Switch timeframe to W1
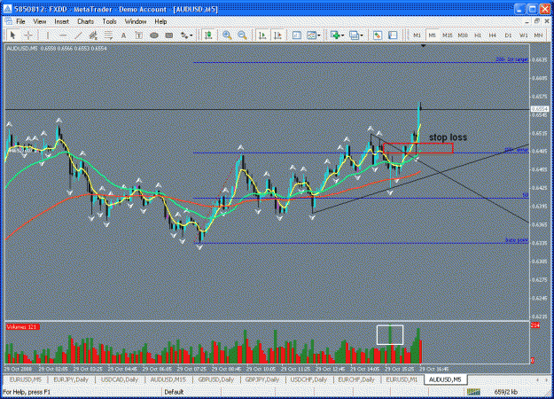The image size is (554, 399). (523, 35)
